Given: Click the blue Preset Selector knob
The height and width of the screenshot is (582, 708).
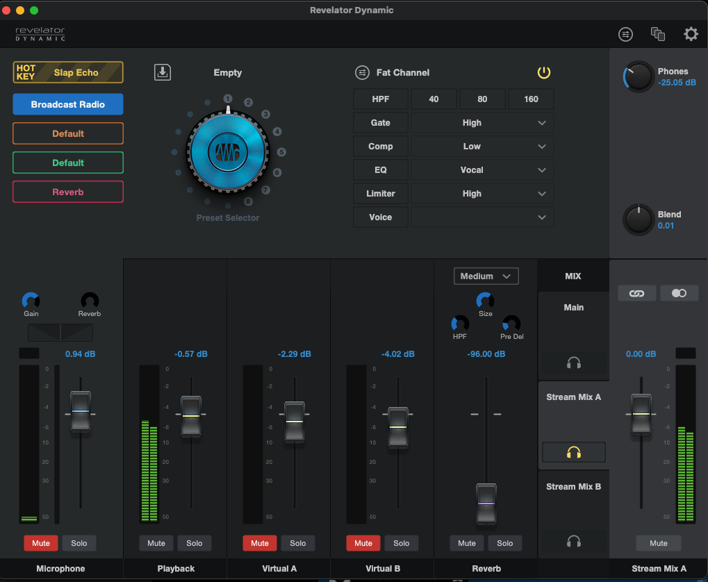Looking at the screenshot, I should [228, 152].
